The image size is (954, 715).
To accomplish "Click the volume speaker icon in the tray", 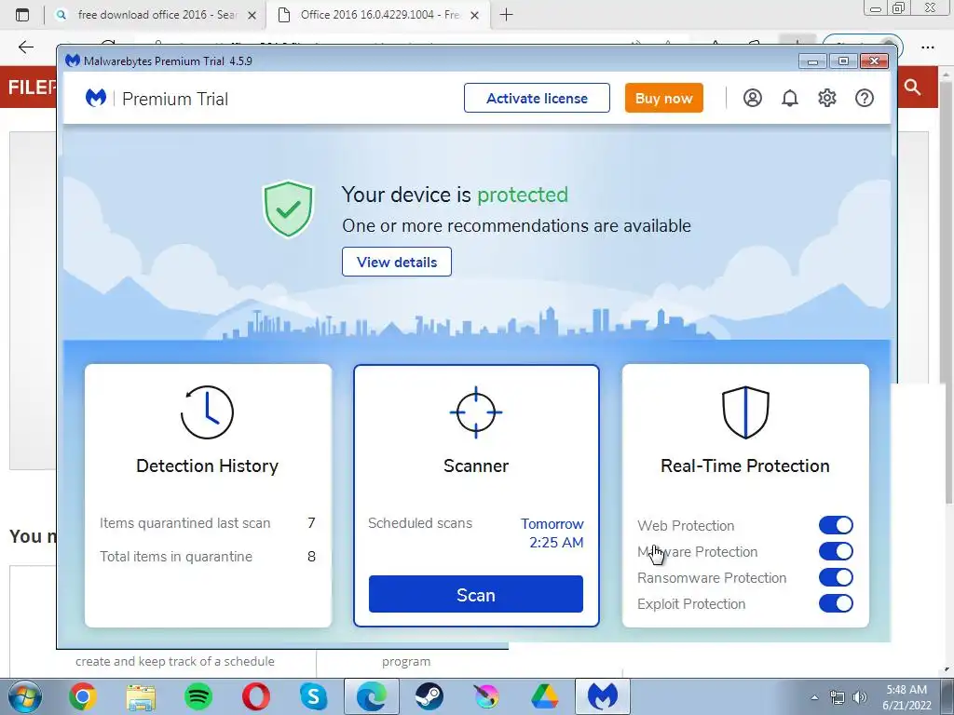I will tap(860, 697).
